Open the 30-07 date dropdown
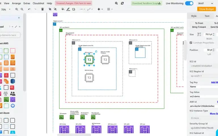 pyautogui.click(x=206, y=3)
